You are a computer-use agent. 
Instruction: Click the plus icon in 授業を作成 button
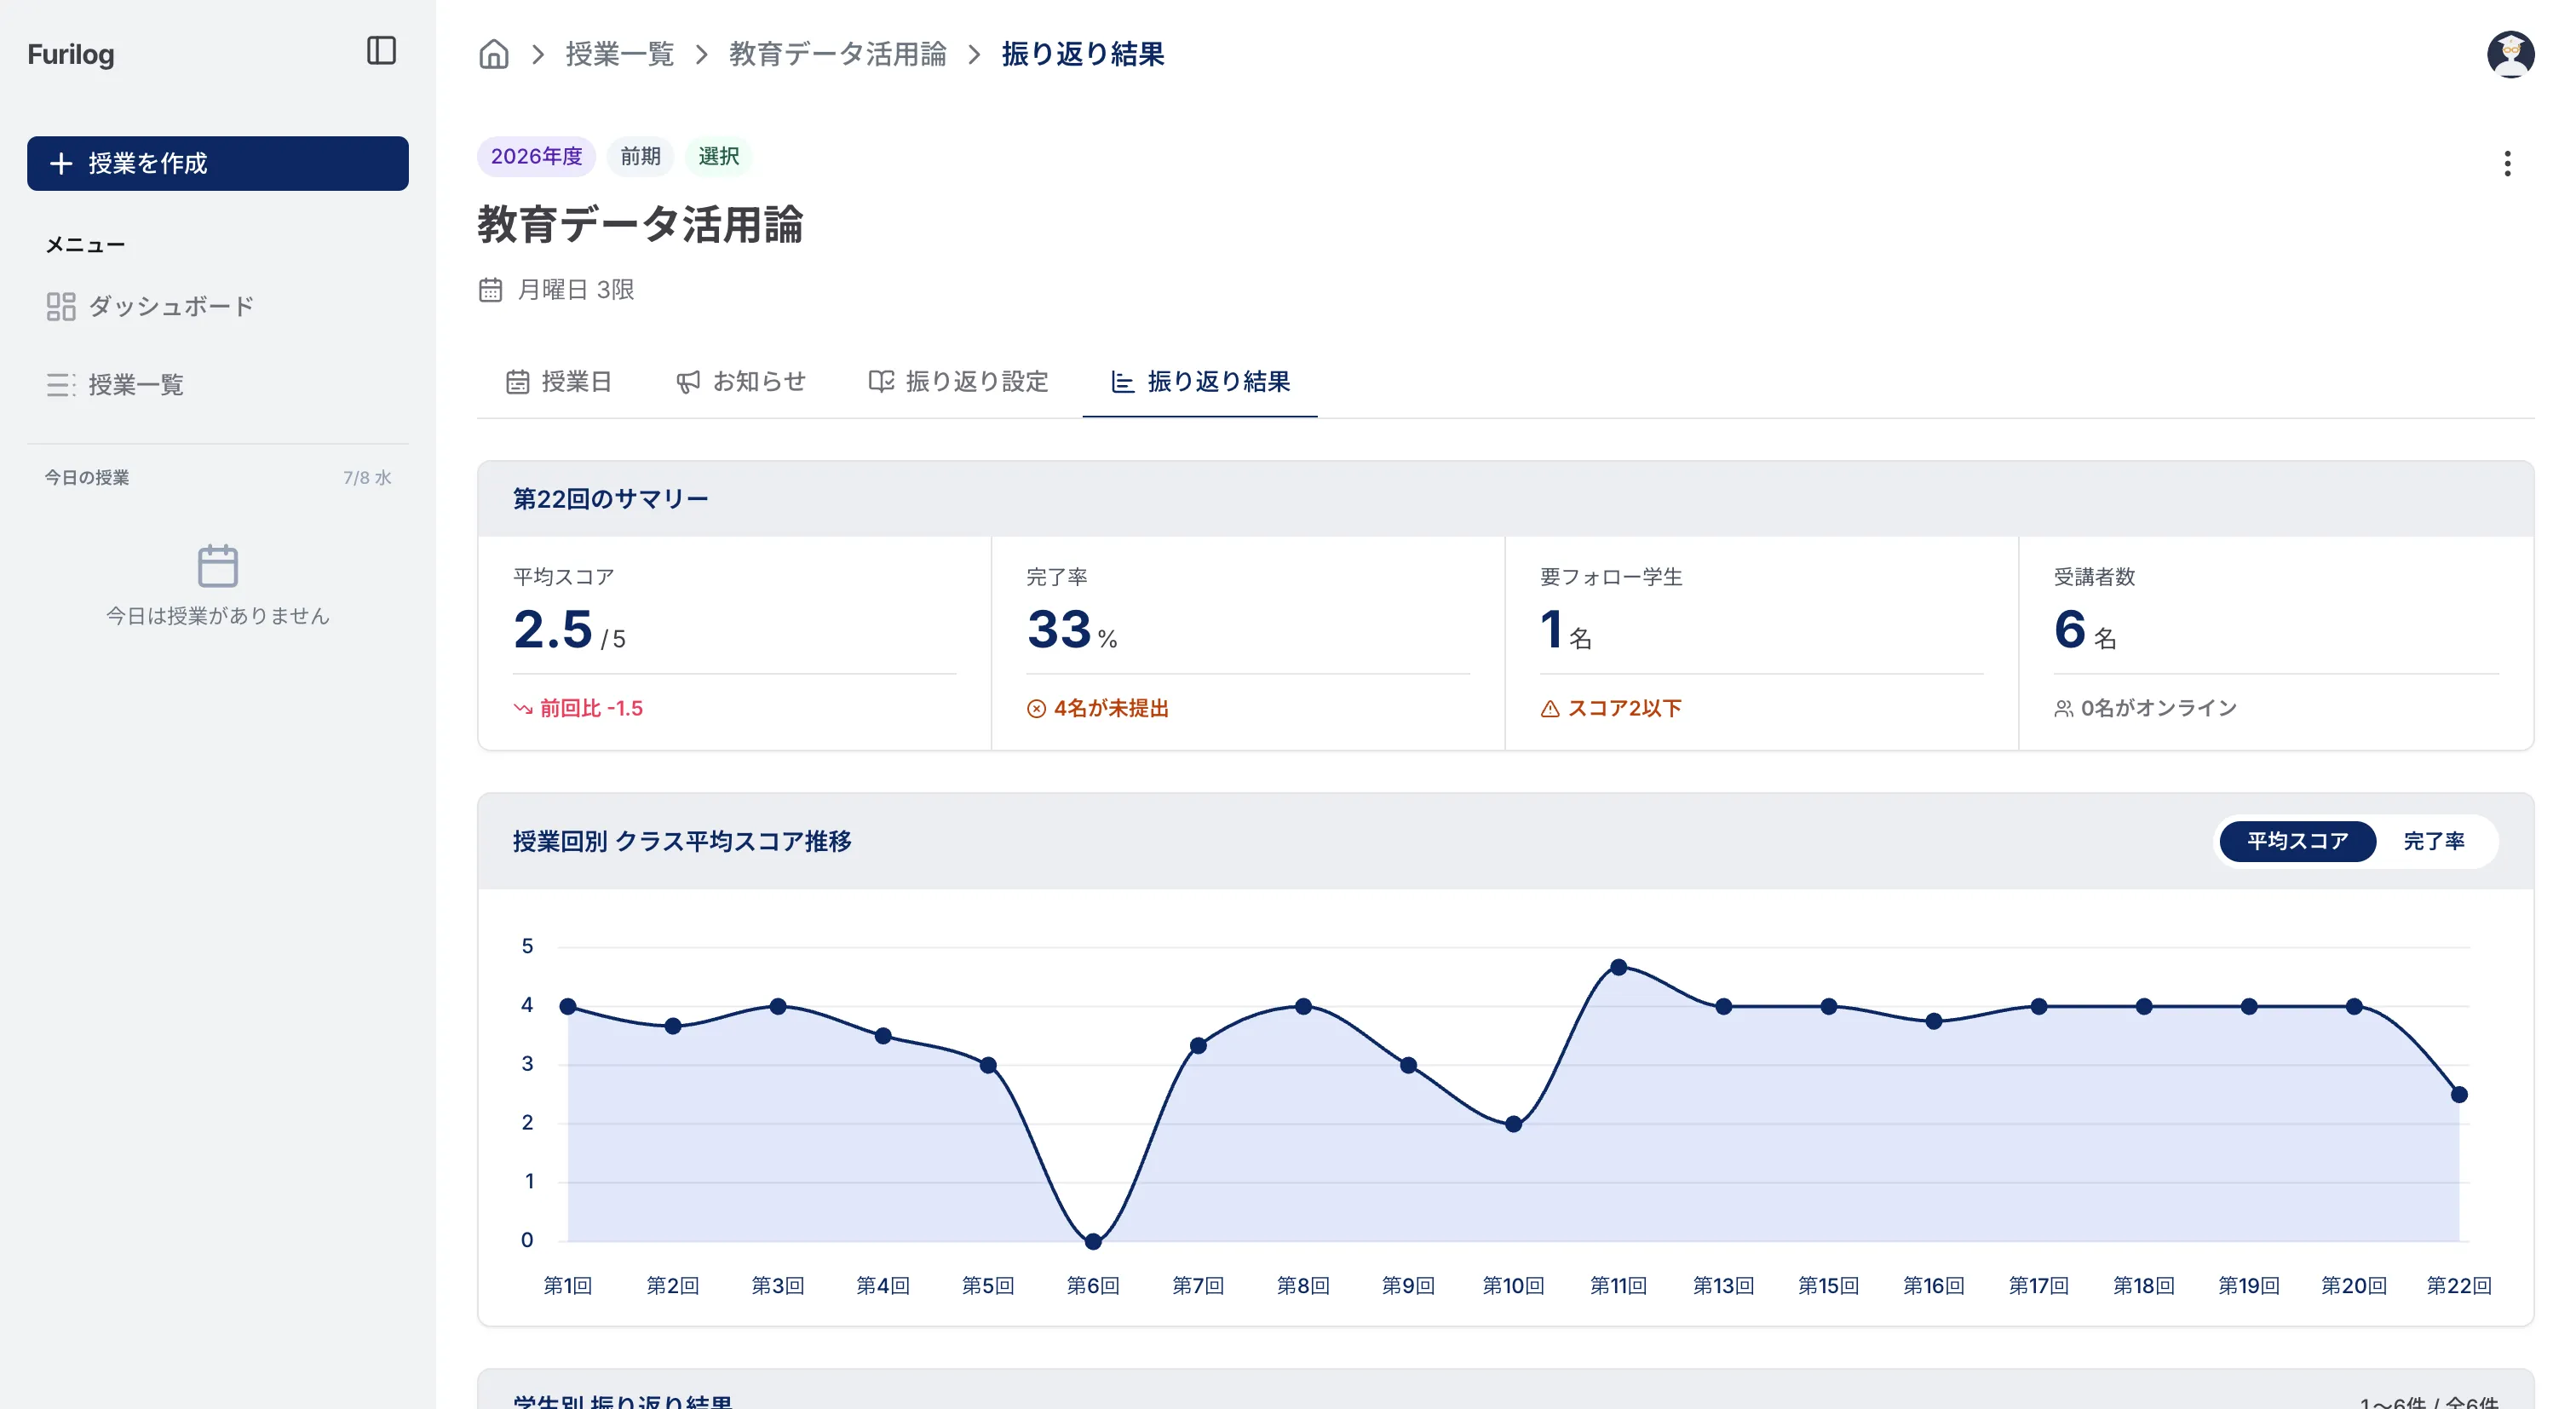click(x=61, y=164)
